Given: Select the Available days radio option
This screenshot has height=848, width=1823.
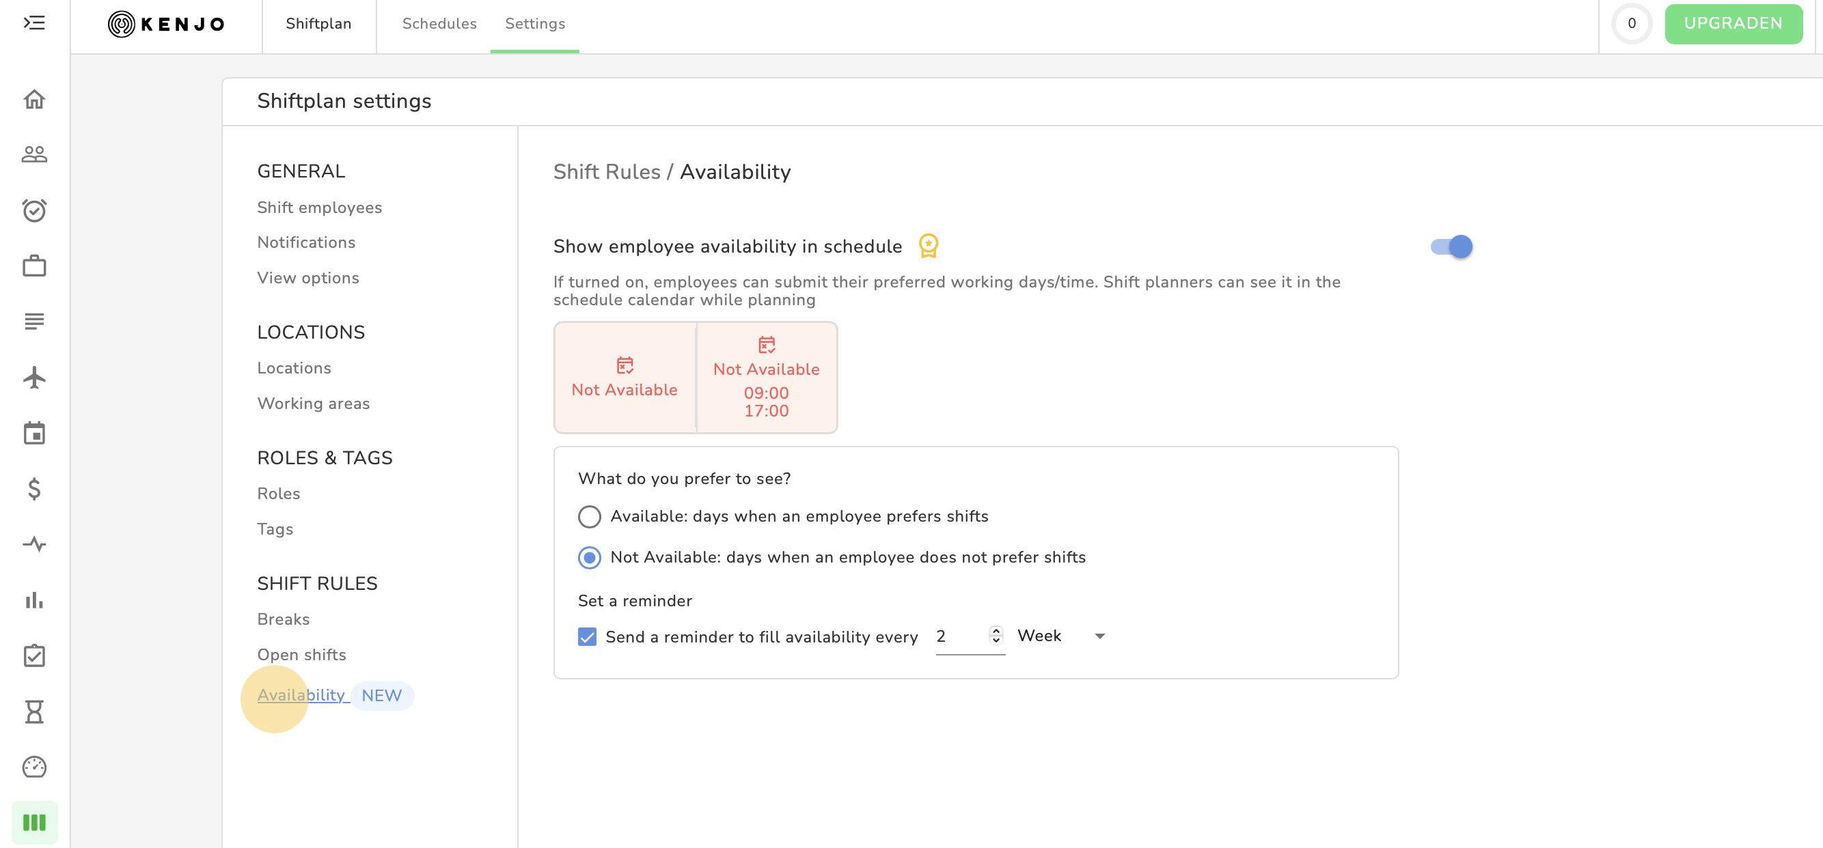Looking at the screenshot, I should tap(589, 516).
